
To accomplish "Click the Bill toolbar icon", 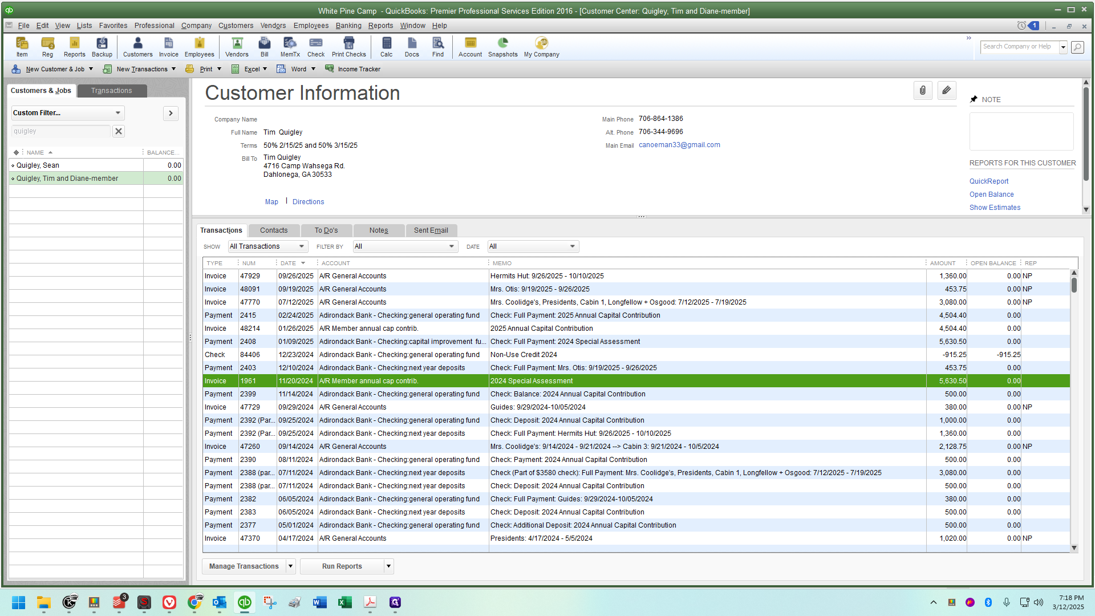I will 264,47.
